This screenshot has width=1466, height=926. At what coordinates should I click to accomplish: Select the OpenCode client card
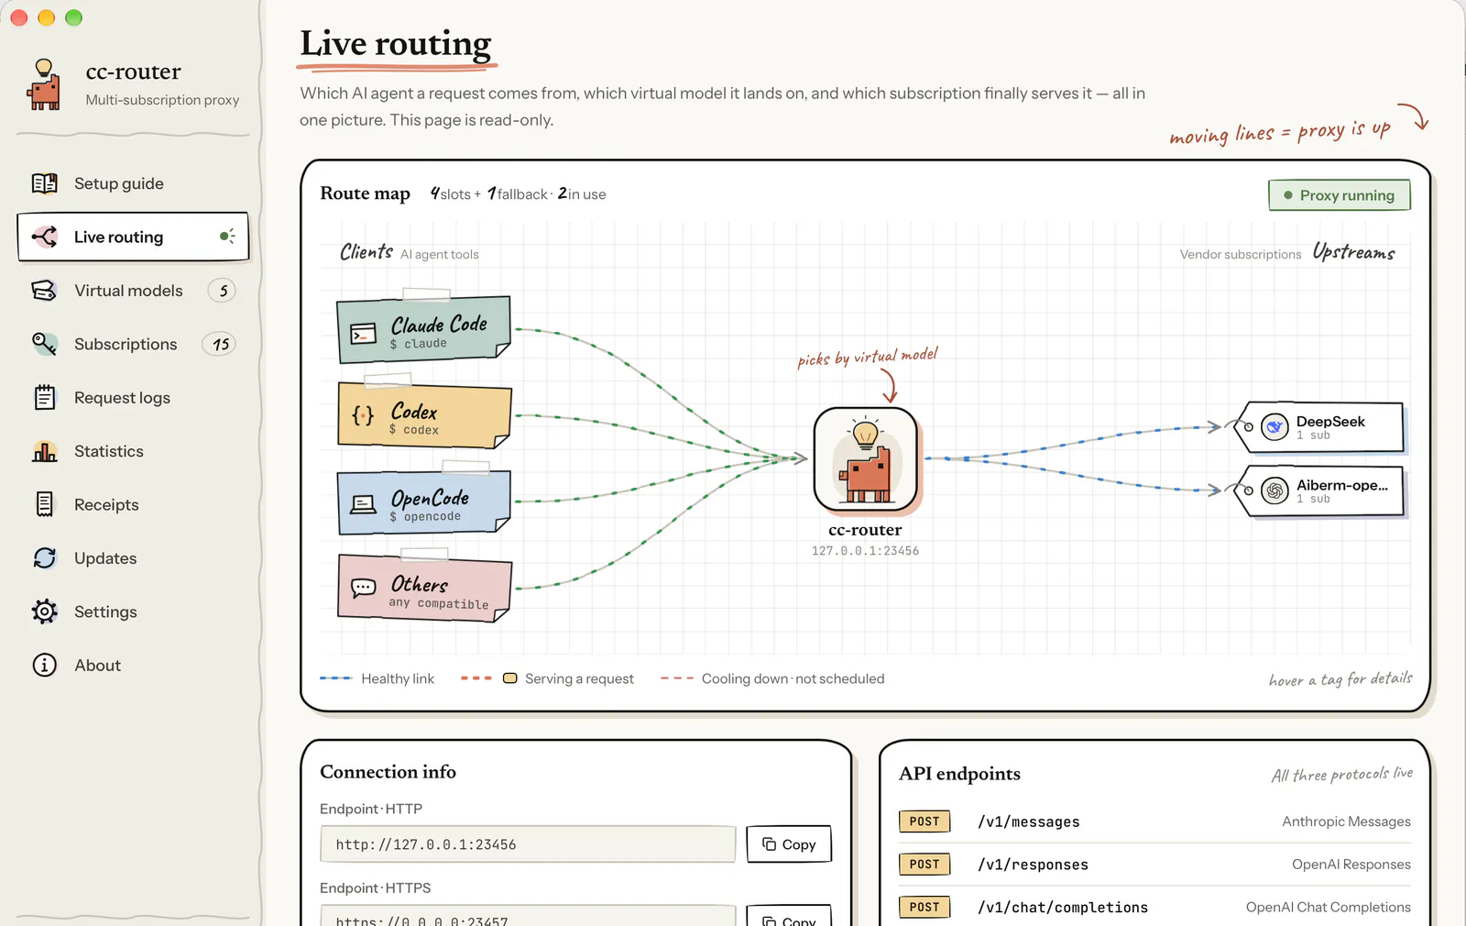click(x=423, y=502)
